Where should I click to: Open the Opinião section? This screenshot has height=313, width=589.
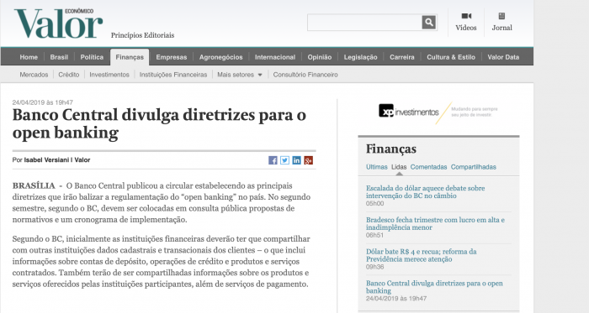[x=319, y=57]
